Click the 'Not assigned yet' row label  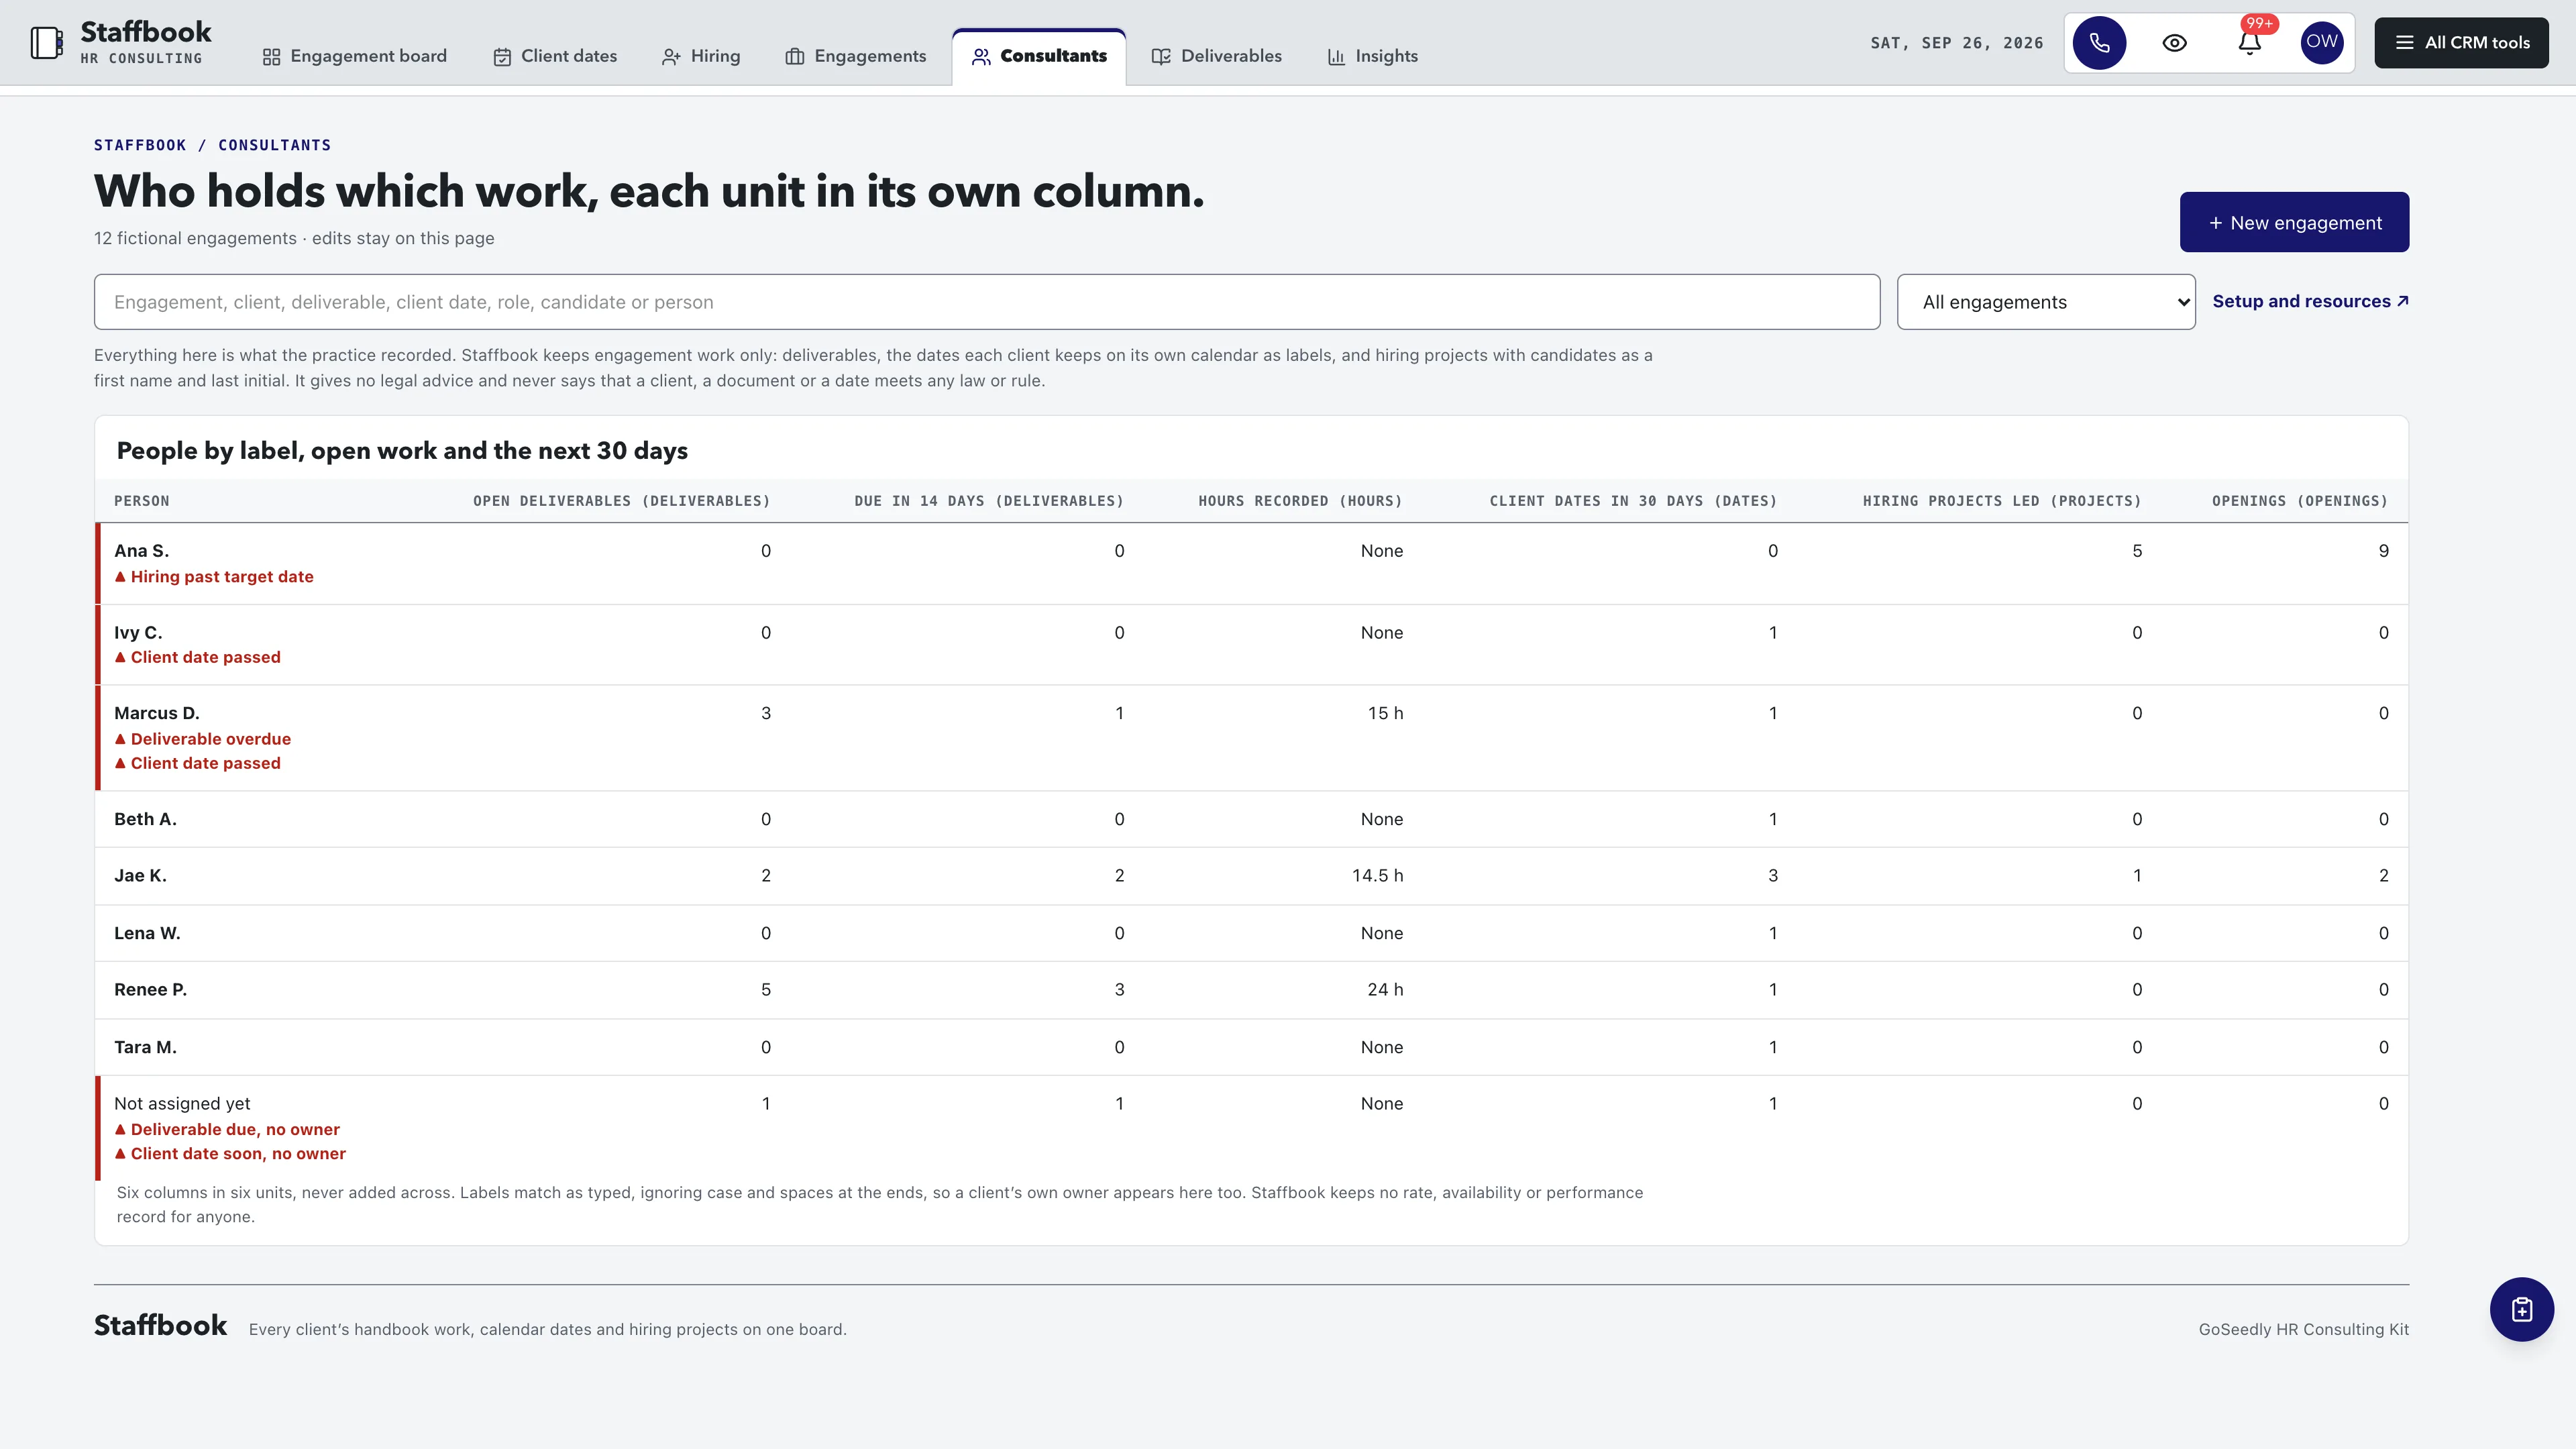[x=182, y=1103]
